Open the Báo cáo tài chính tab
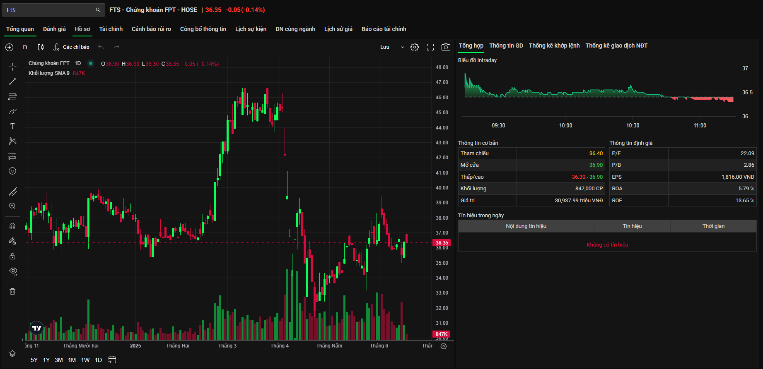763x369 pixels. [x=384, y=29]
